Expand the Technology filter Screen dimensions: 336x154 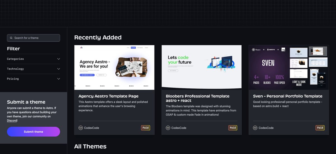[x=33, y=69]
